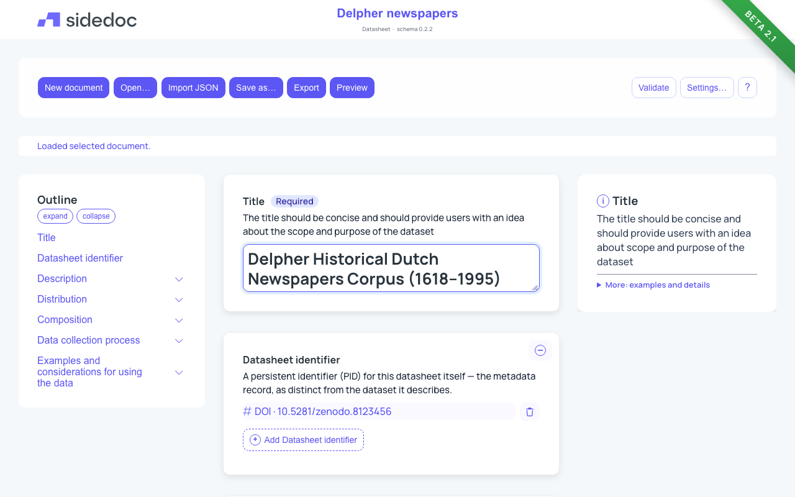Expand the Distribution outline section
This screenshot has width=795, height=497.
(179, 299)
